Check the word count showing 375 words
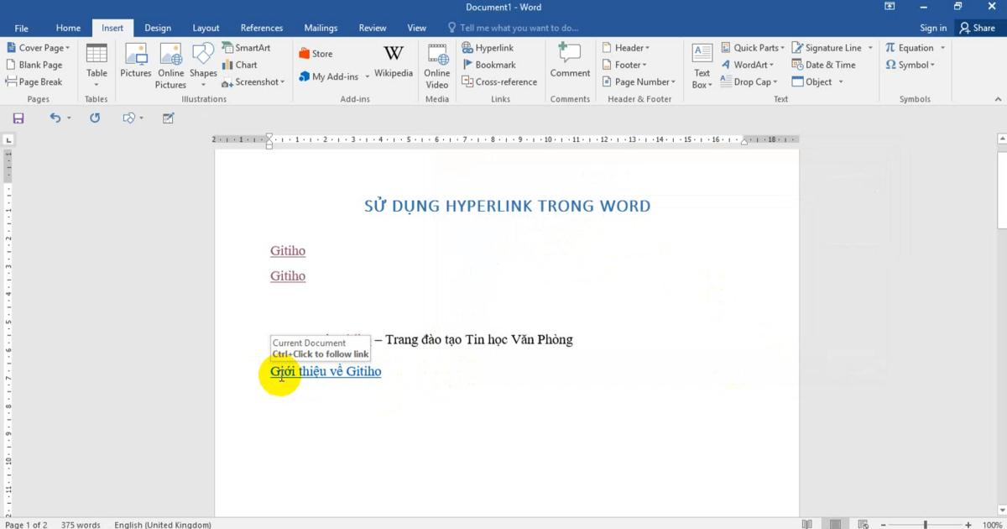 81,524
